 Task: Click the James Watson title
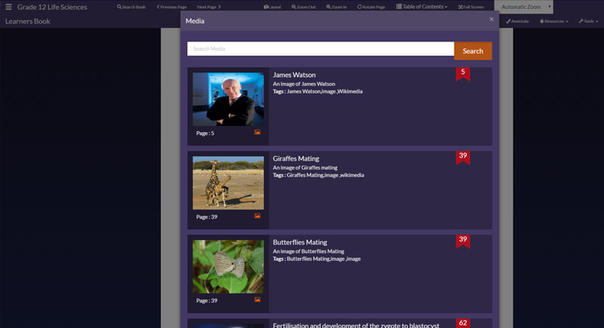(x=294, y=75)
